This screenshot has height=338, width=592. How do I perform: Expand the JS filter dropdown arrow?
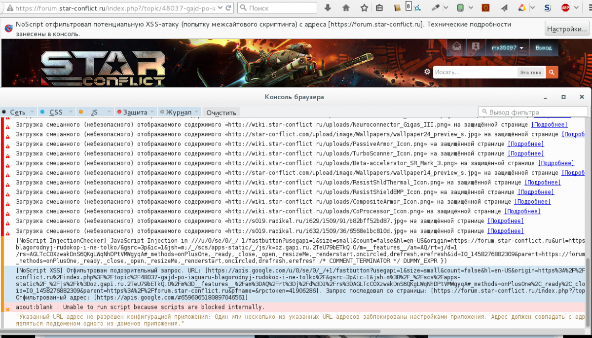[x=108, y=112]
